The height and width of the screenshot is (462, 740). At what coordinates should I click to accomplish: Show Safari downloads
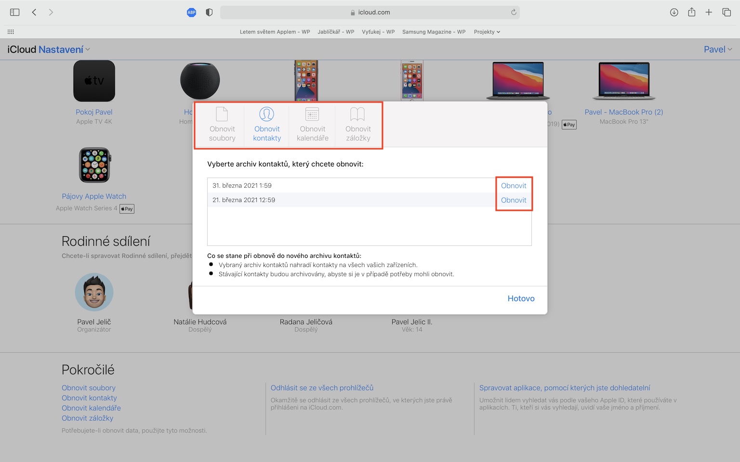(x=674, y=13)
